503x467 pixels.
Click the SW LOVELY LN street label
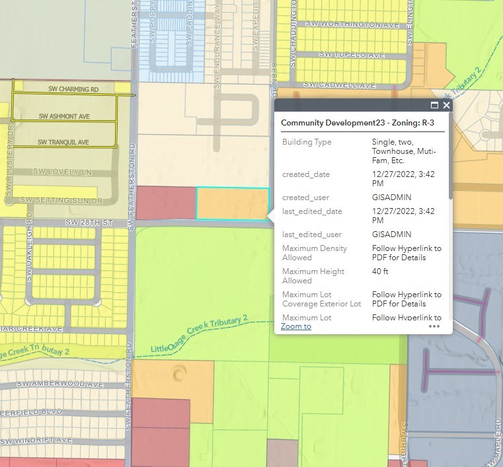point(64,172)
